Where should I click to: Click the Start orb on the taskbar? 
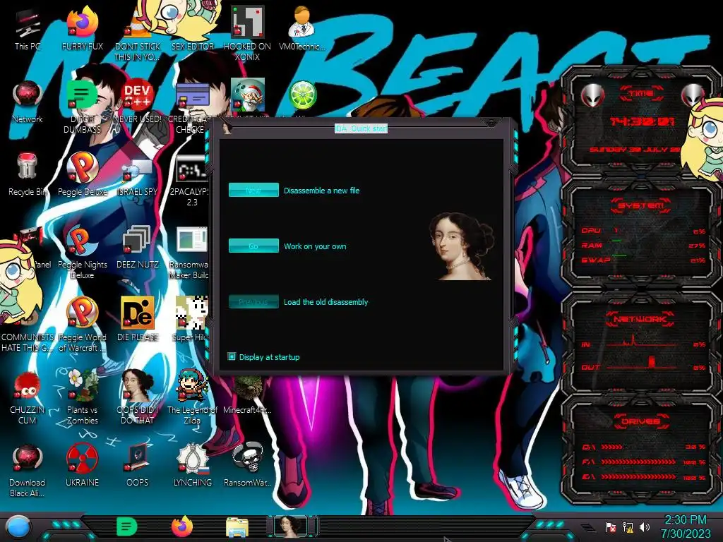19,526
